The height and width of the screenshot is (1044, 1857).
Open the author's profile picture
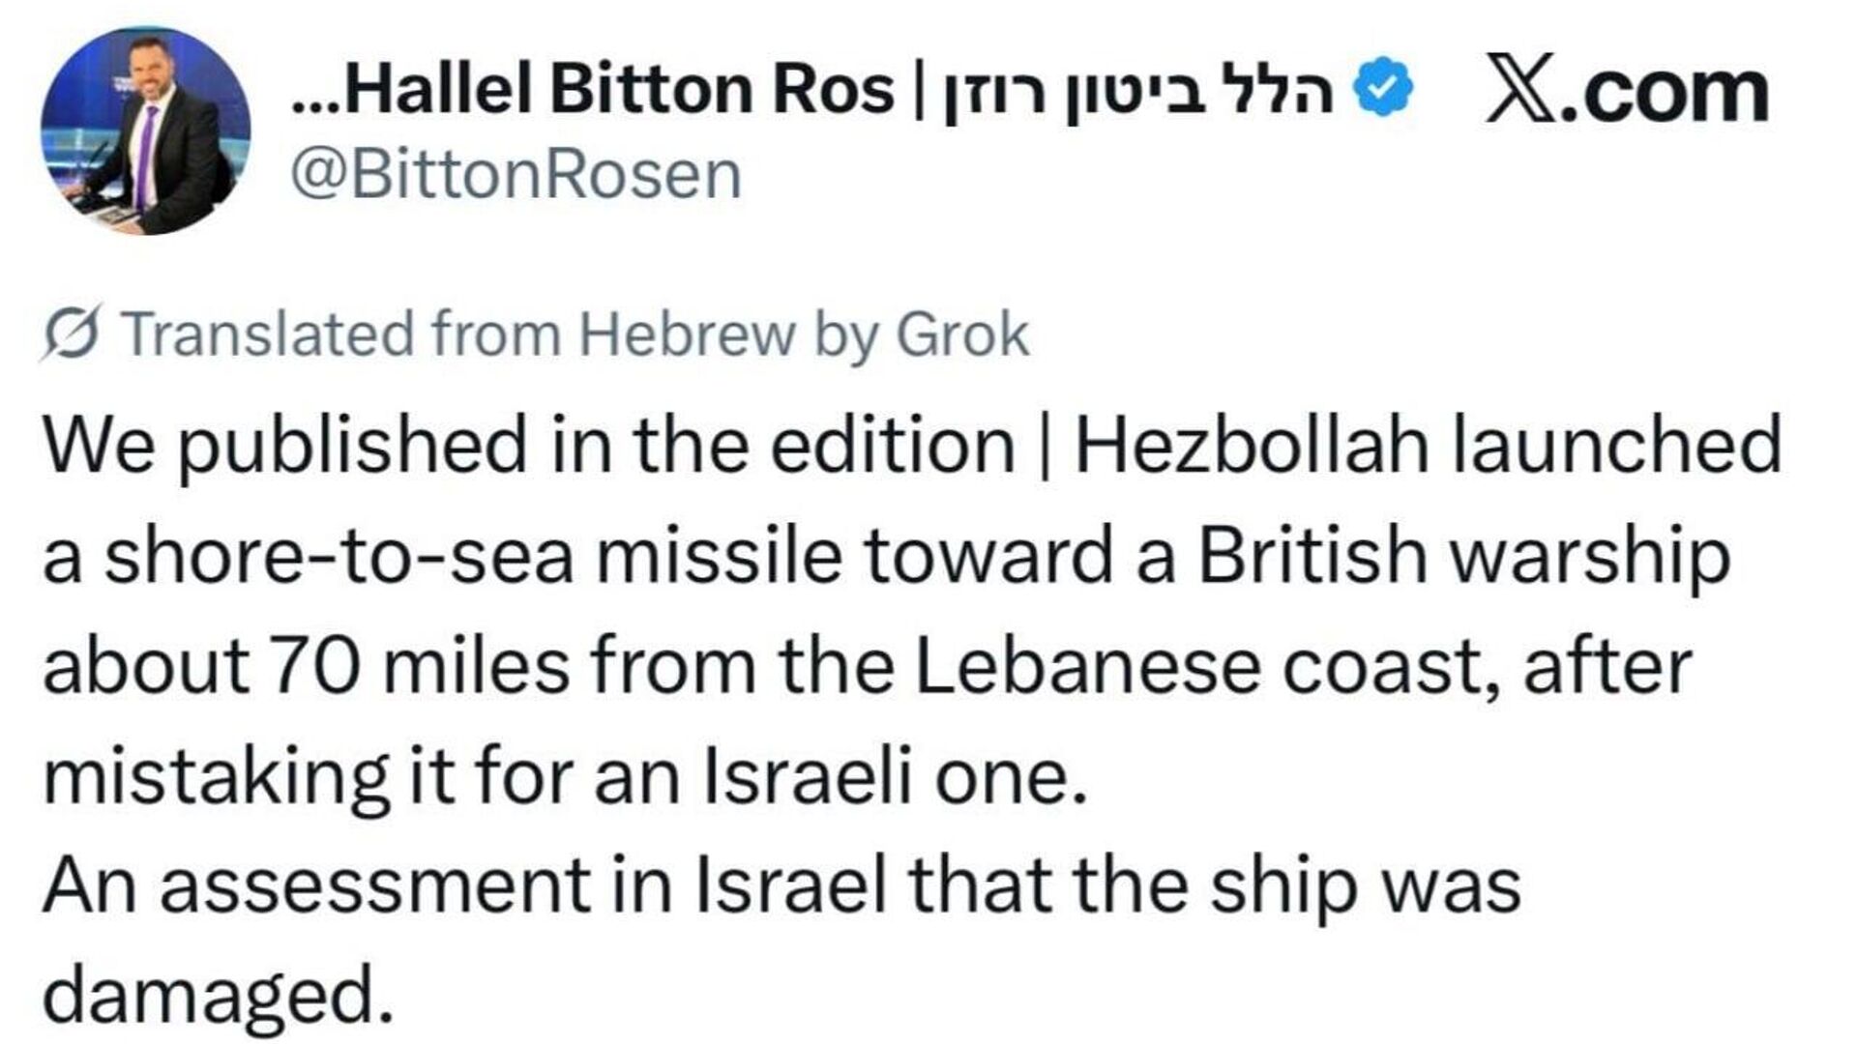click(145, 130)
